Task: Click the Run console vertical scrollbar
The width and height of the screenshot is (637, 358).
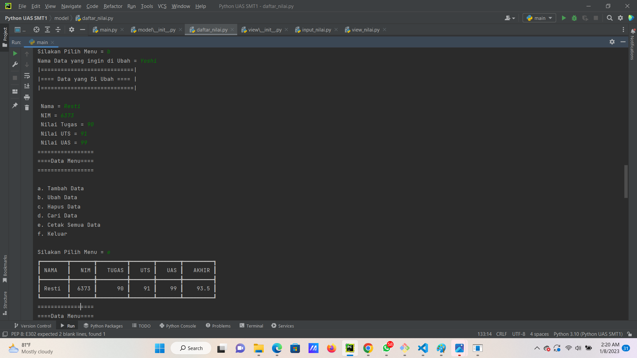Action: (626, 181)
